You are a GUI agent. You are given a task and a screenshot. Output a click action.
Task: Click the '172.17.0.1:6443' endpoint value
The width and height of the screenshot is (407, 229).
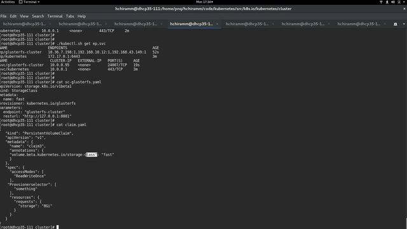pyautogui.click(x=64, y=57)
